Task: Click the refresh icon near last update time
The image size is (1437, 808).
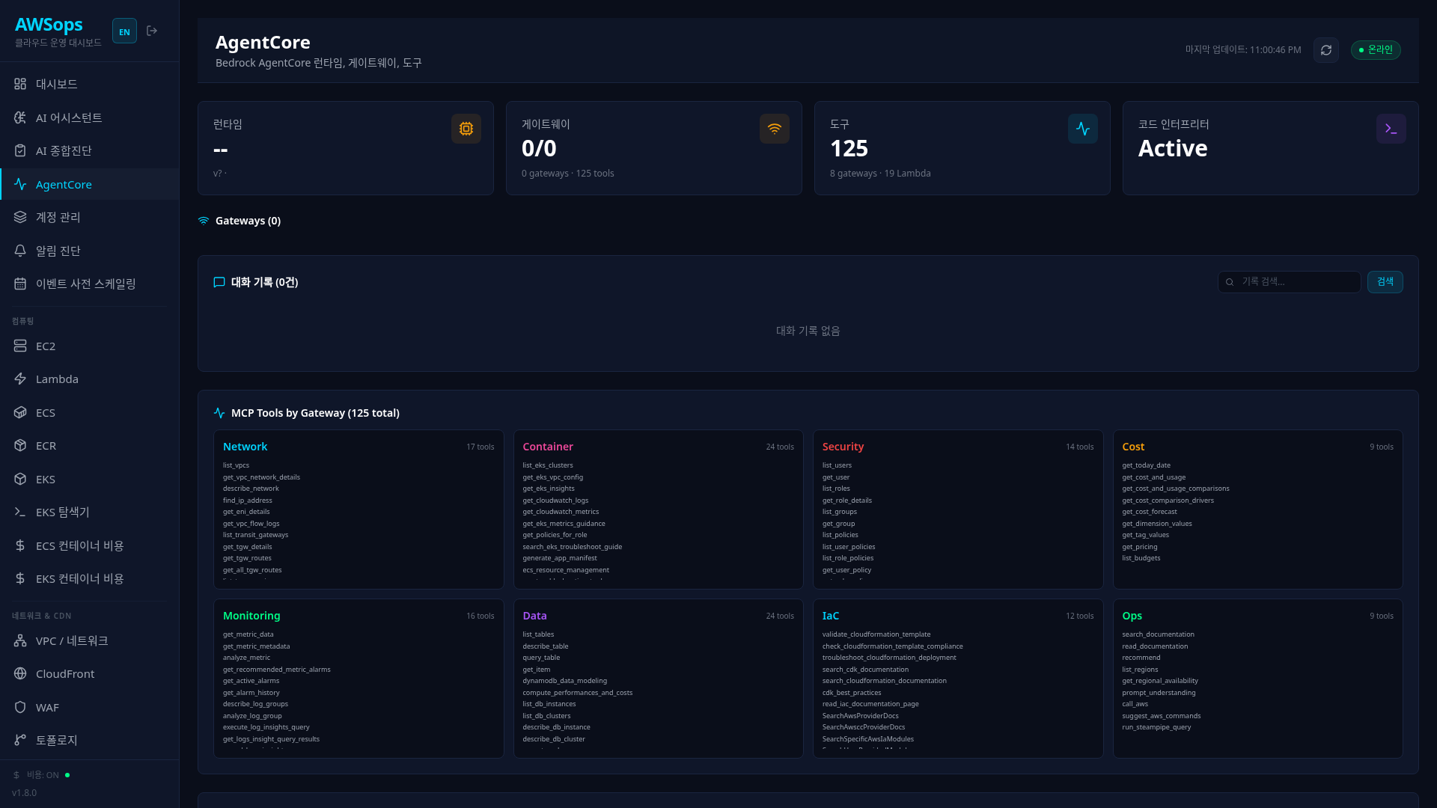Action: click(x=1326, y=50)
